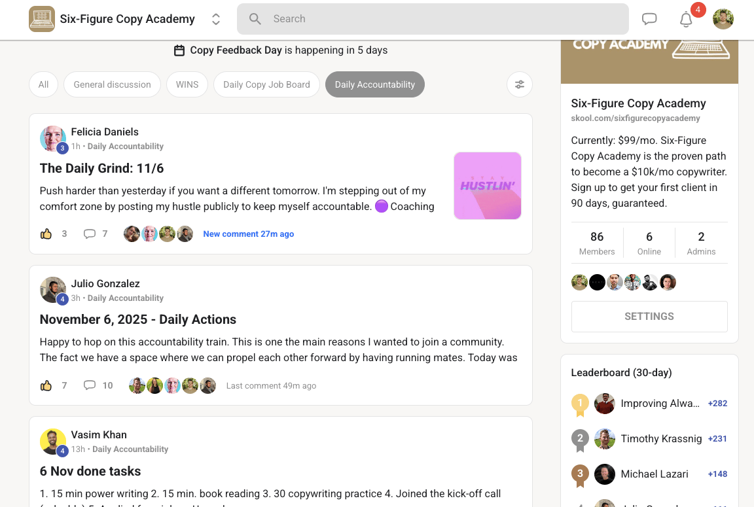Expand the community switcher chevrons
The image size is (754, 507).
(x=216, y=19)
